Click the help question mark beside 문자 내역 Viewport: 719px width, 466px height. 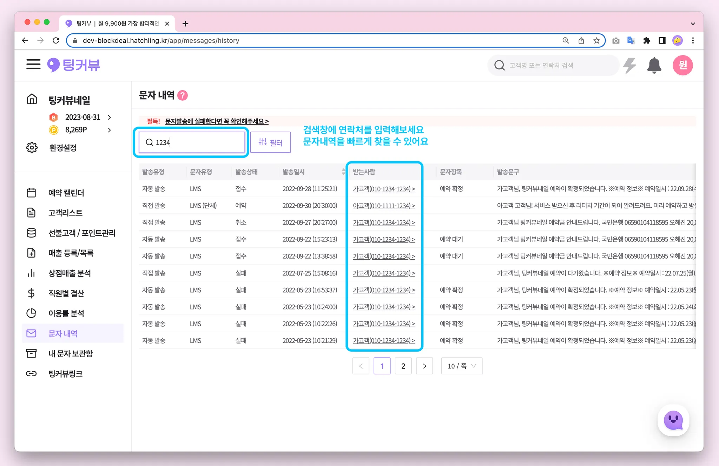(183, 95)
